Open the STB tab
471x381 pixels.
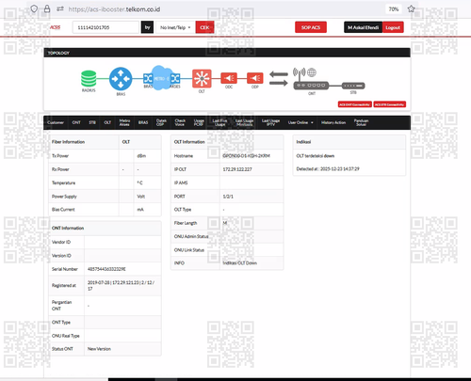click(x=92, y=122)
